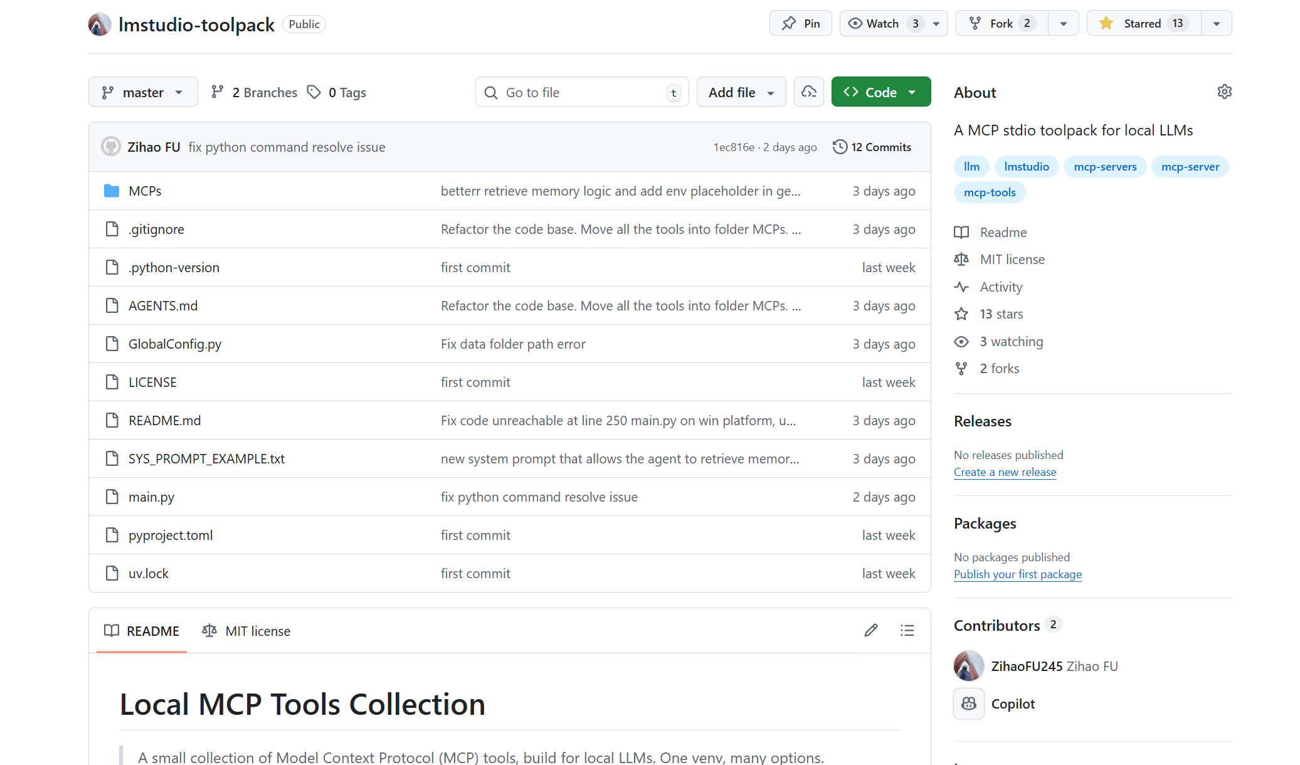Image resolution: width=1300 pixels, height=765 pixels.
Task: Open commit hash 1ec816e
Action: (x=734, y=147)
